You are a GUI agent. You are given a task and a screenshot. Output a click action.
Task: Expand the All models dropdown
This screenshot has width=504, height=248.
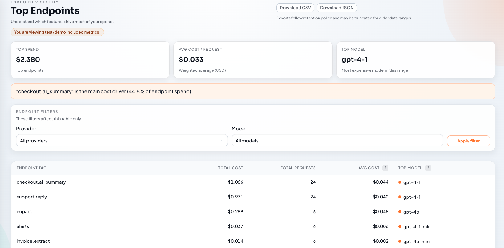coord(337,141)
